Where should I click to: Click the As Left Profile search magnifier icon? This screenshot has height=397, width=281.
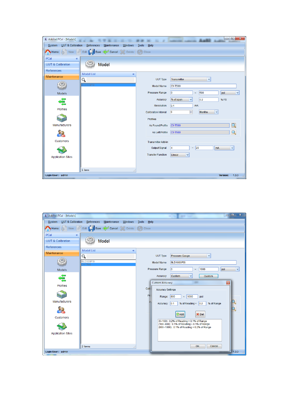(234, 132)
